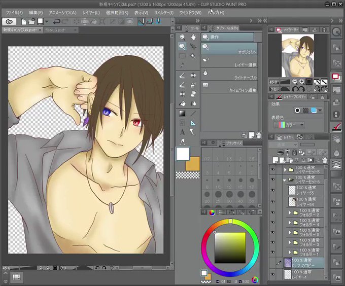Open the 表現色 カラー dropdown
The image size is (345, 286).
pos(289,125)
